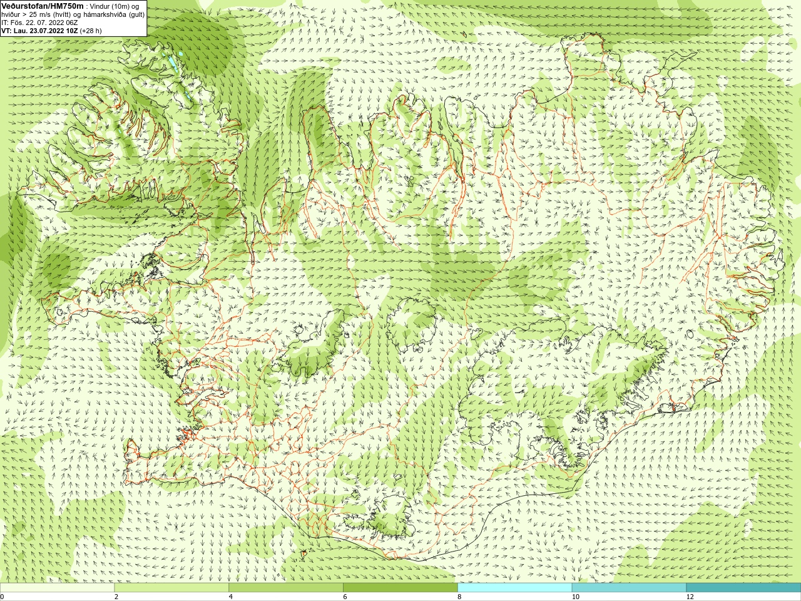The image size is (801, 601).
Task: Select the palest 0–2 legend color band
Action: point(58,588)
